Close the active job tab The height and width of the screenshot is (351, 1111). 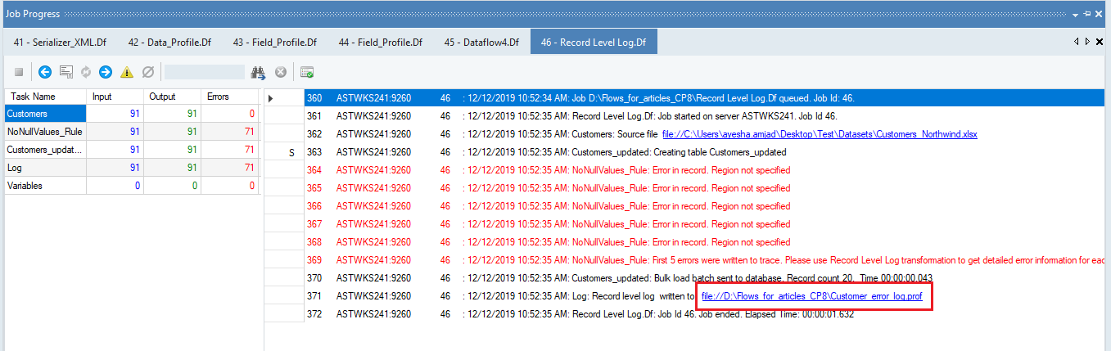1100,41
